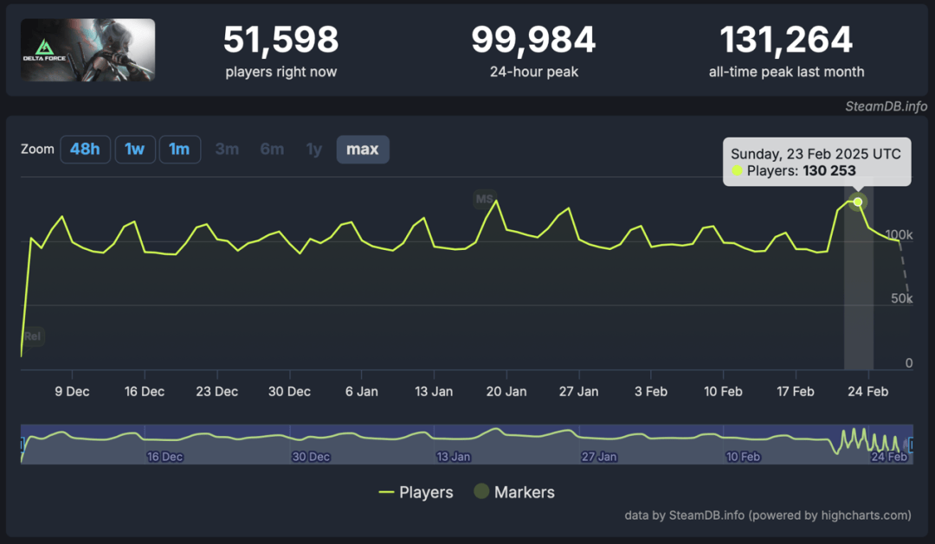Click the highlighted 23 Feb data point
The width and height of the screenshot is (935, 544).
coord(857,202)
